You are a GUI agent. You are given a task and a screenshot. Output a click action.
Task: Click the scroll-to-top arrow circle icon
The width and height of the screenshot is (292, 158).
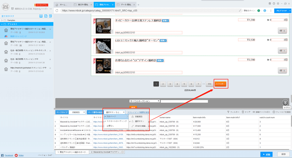(285, 103)
